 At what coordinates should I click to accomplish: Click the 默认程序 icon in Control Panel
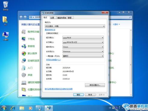click(24, 53)
